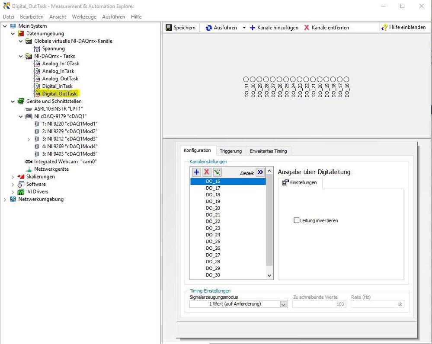Viewport: 432px width, 344px height.
Task: Switch to Erweitertes Timing tab
Action: pos(269,151)
